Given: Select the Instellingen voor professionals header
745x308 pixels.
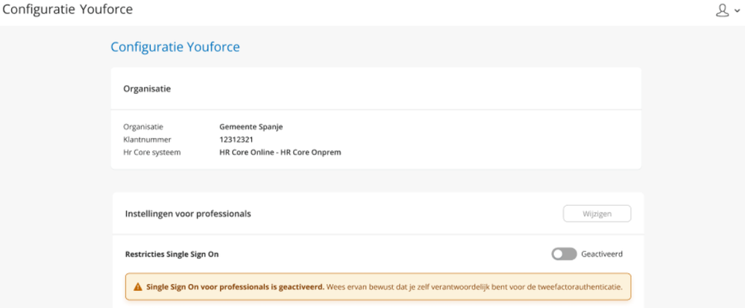Looking at the screenshot, I should tap(187, 214).
